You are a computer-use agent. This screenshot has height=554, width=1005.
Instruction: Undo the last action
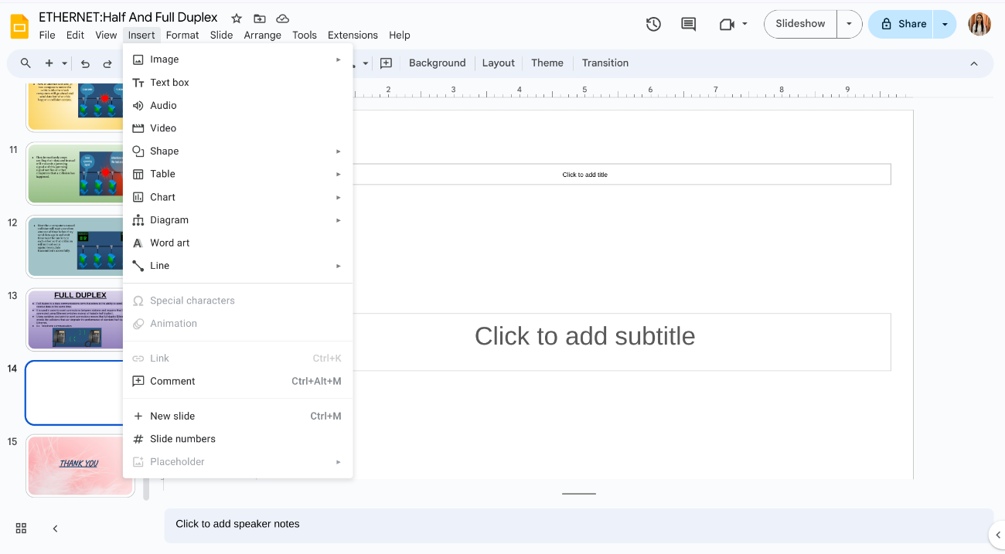(x=85, y=64)
